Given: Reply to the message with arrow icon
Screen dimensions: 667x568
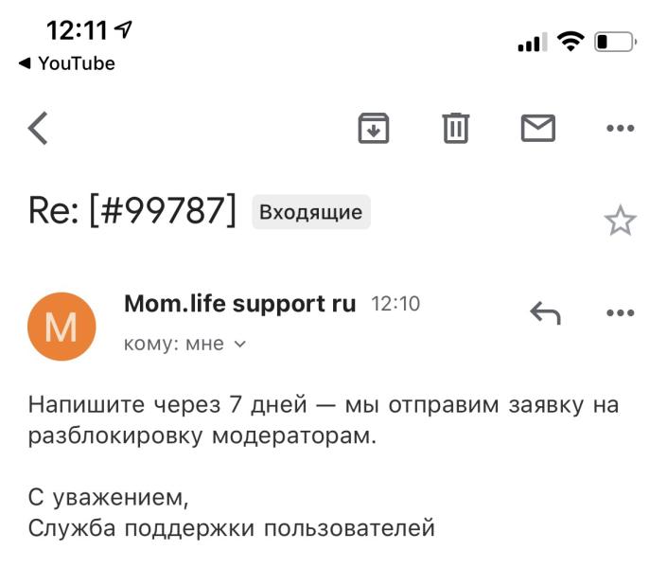Looking at the screenshot, I should [545, 312].
